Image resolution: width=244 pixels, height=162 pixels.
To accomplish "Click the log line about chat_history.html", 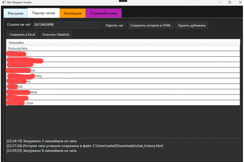I will point(85,146).
